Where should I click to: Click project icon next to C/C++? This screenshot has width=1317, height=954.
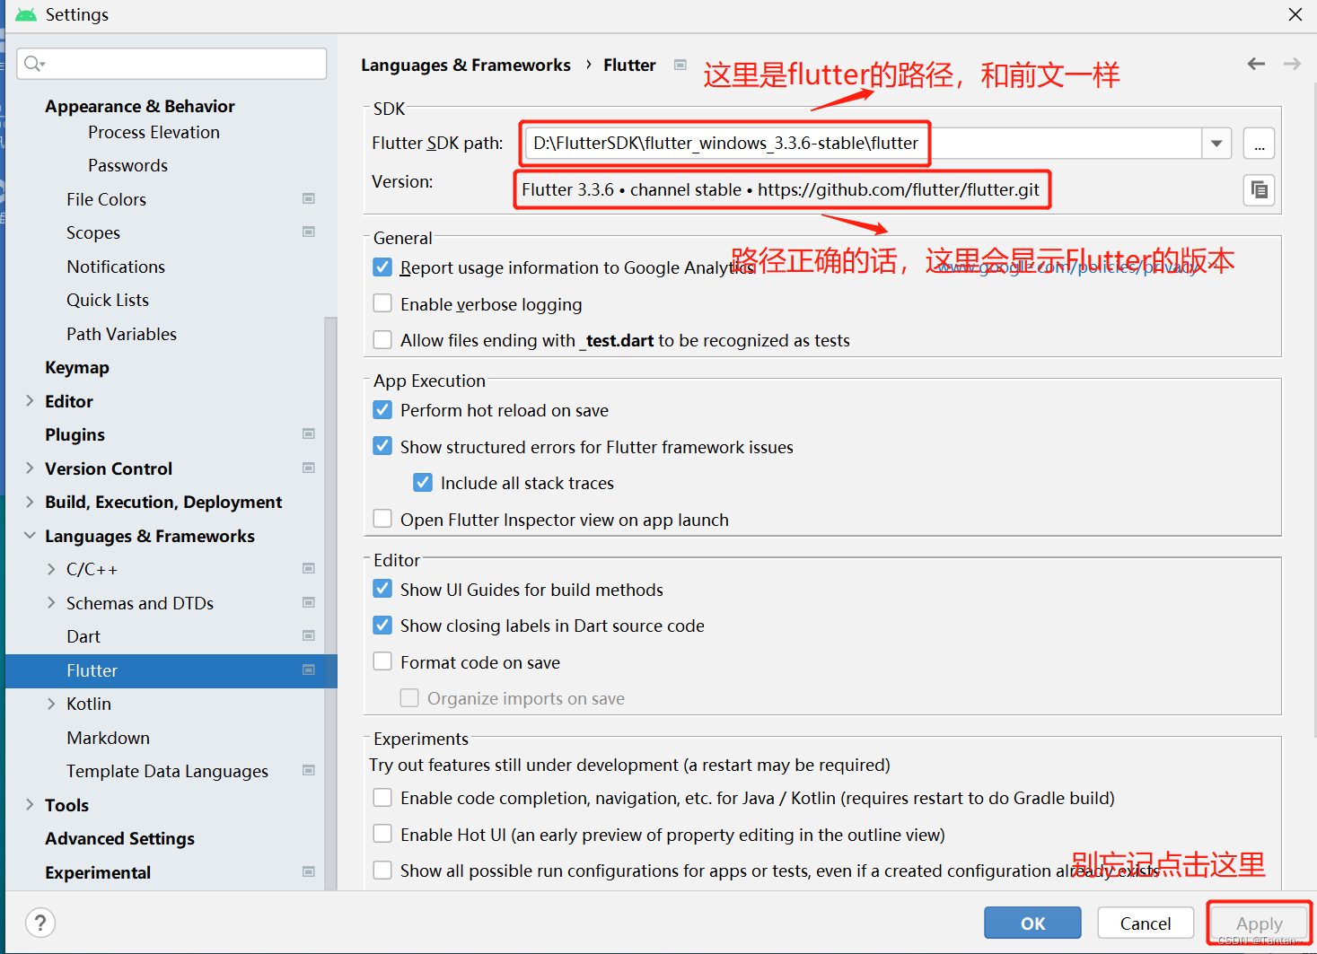pos(309,568)
